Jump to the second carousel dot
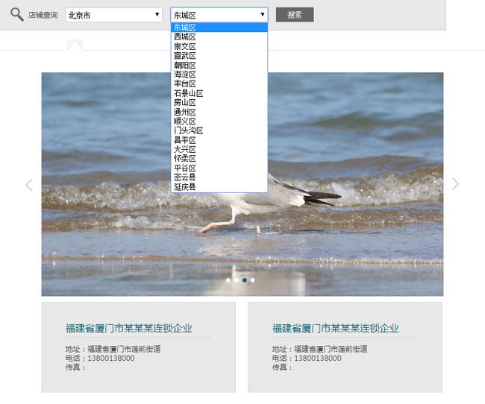The image size is (485, 404). pos(237,280)
